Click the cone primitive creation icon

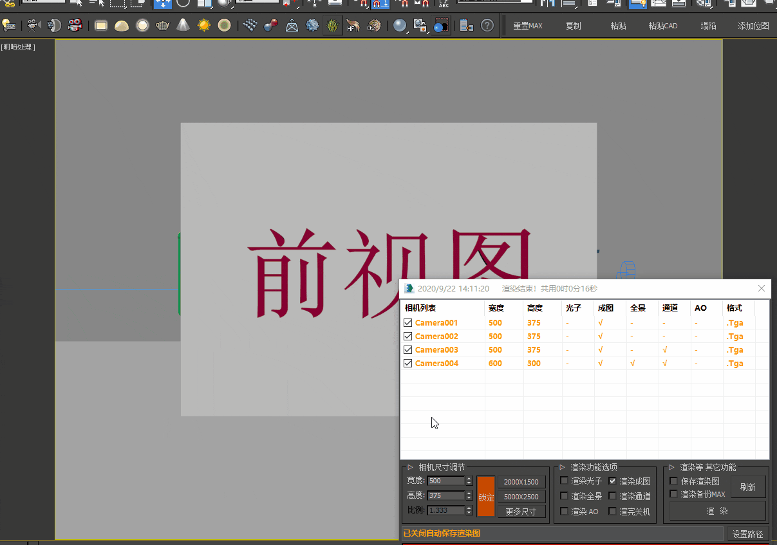(183, 25)
